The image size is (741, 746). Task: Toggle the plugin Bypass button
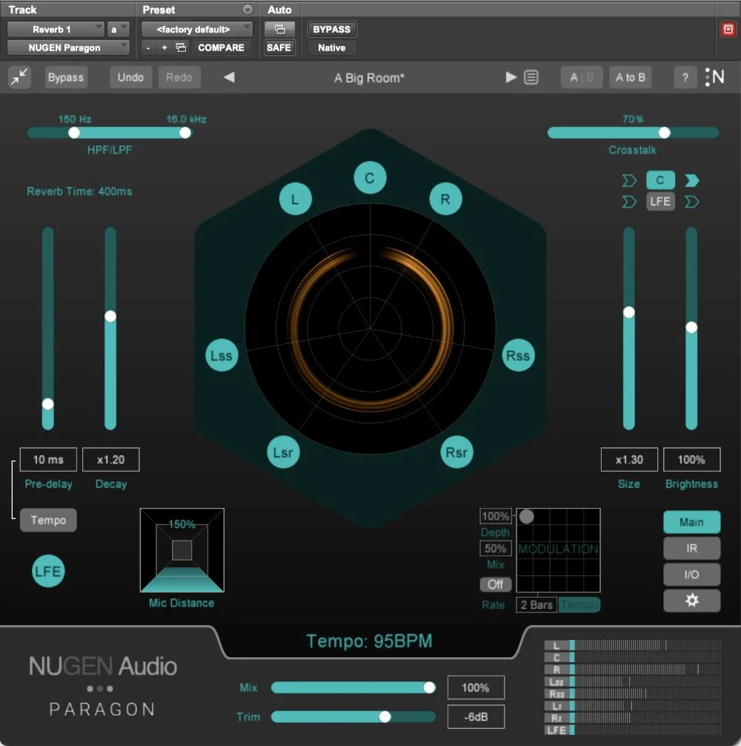(x=66, y=77)
